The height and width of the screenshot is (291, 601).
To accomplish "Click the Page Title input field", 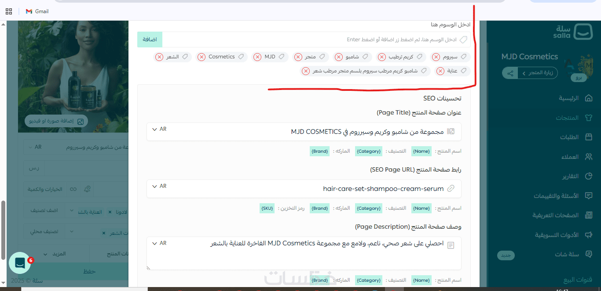I will (304, 132).
